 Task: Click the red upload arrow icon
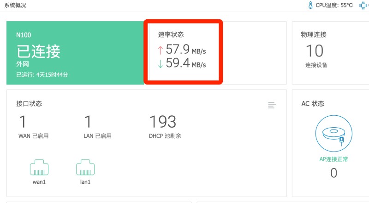click(160, 50)
